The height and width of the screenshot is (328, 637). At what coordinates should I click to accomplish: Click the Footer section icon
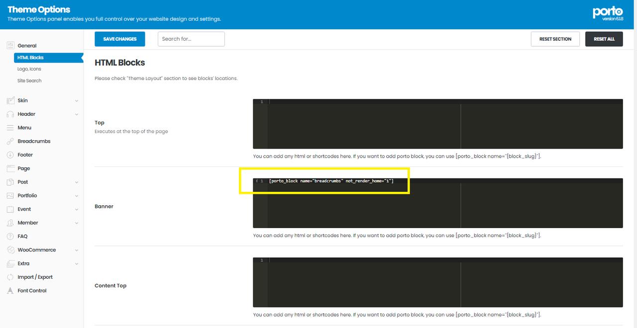10,155
